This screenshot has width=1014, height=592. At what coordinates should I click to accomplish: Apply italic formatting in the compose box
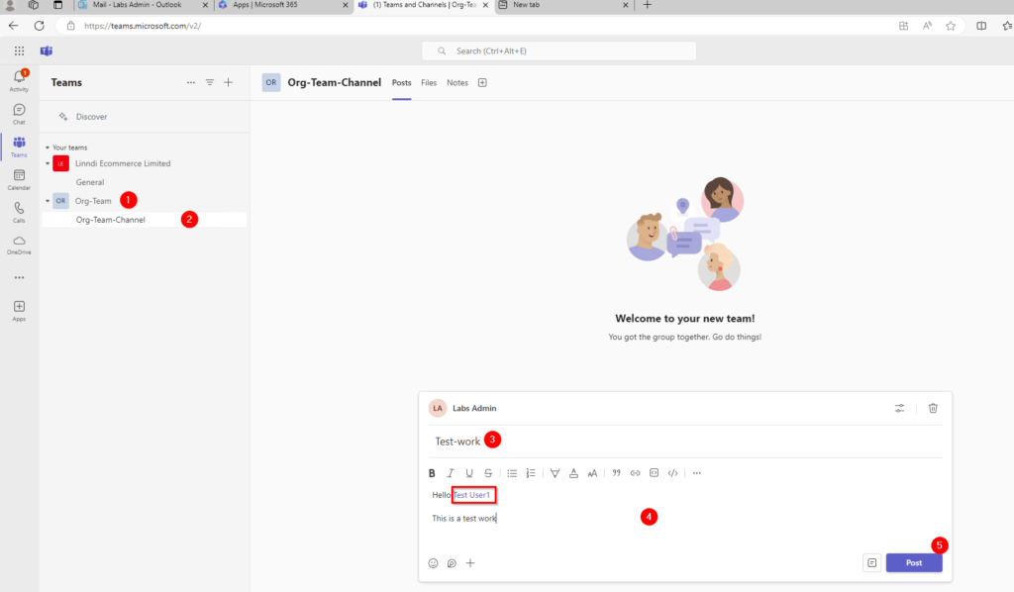pyautogui.click(x=451, y=473)
